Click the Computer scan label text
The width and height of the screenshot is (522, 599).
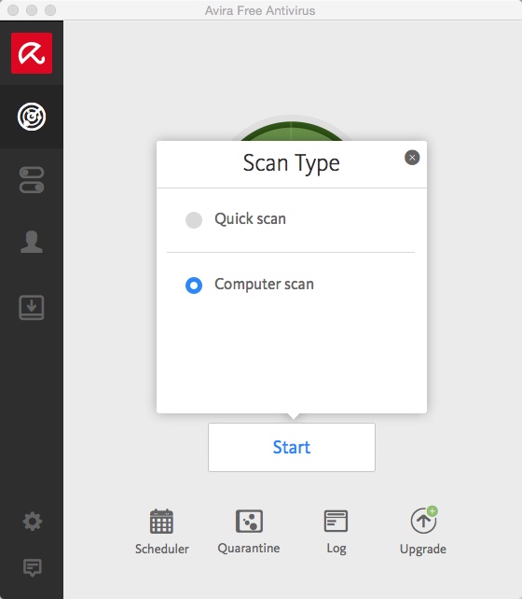264,285
